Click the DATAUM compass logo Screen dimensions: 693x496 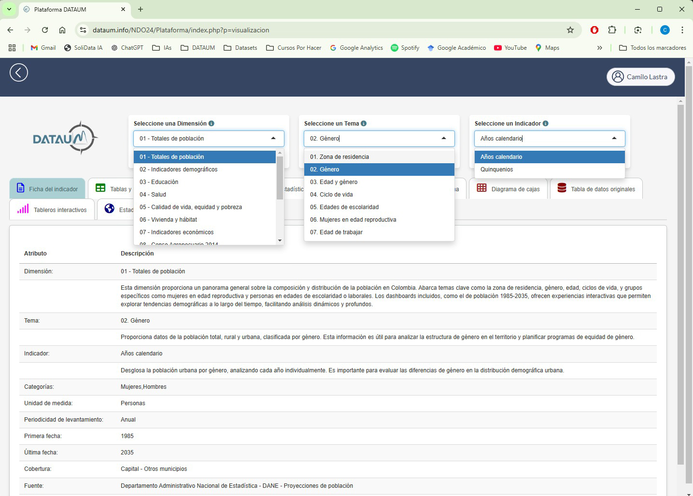pyautogui.click(x=65, y=139)
